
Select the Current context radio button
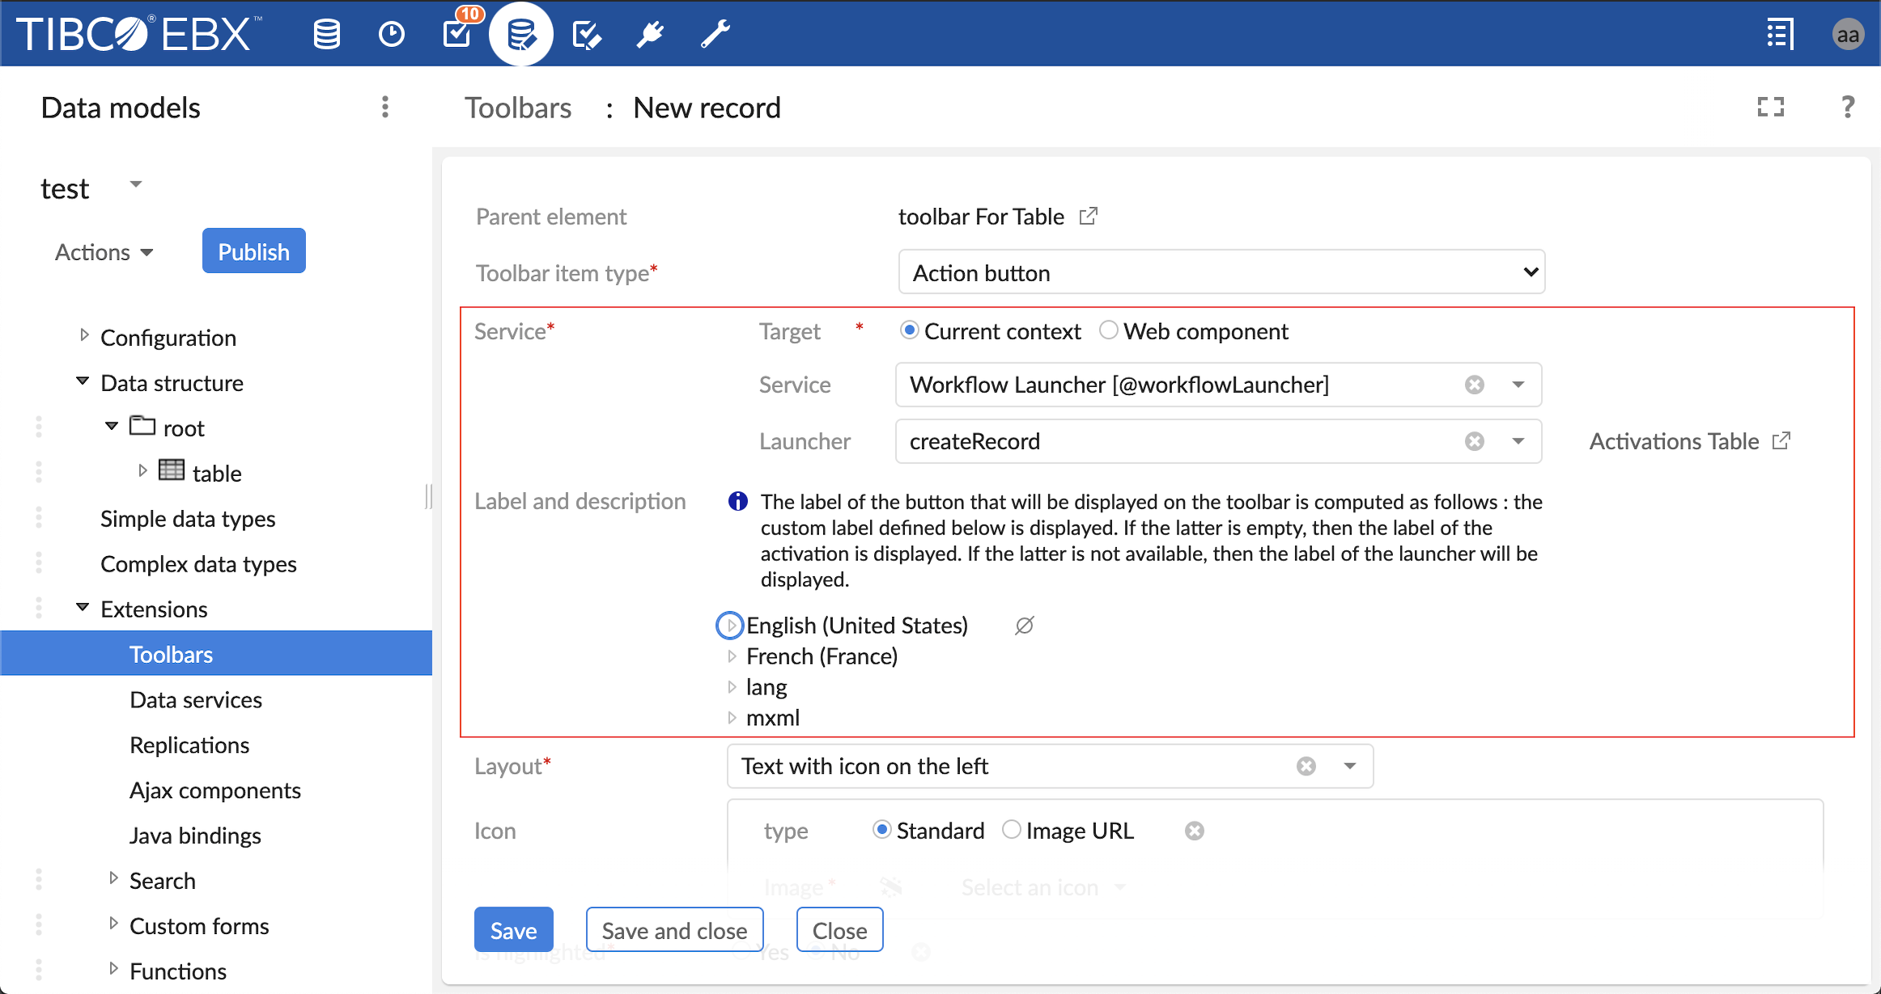pyautogui.click(x=909, y=330)
